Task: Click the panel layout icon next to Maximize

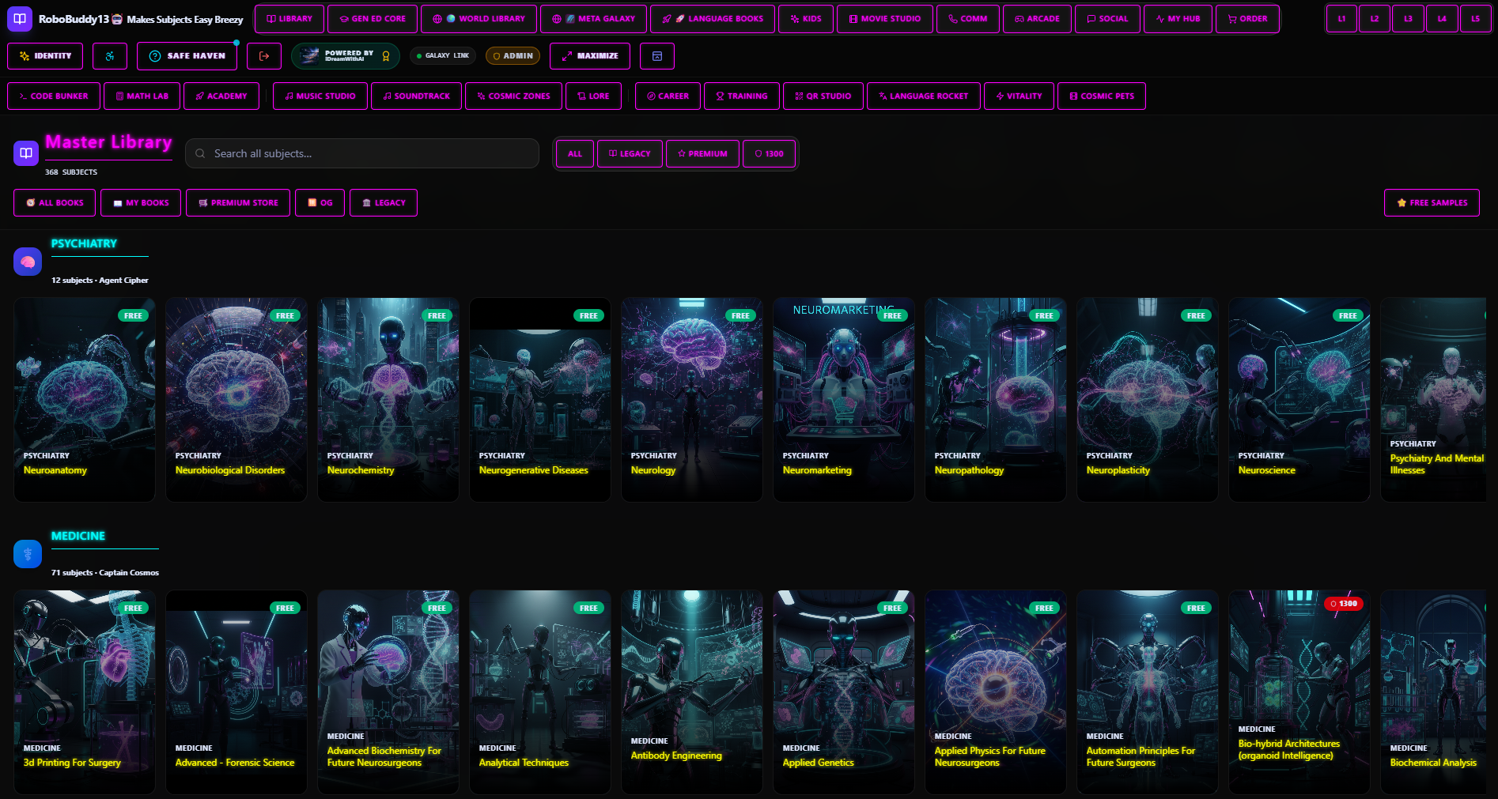Action: [x=657, y=56]
